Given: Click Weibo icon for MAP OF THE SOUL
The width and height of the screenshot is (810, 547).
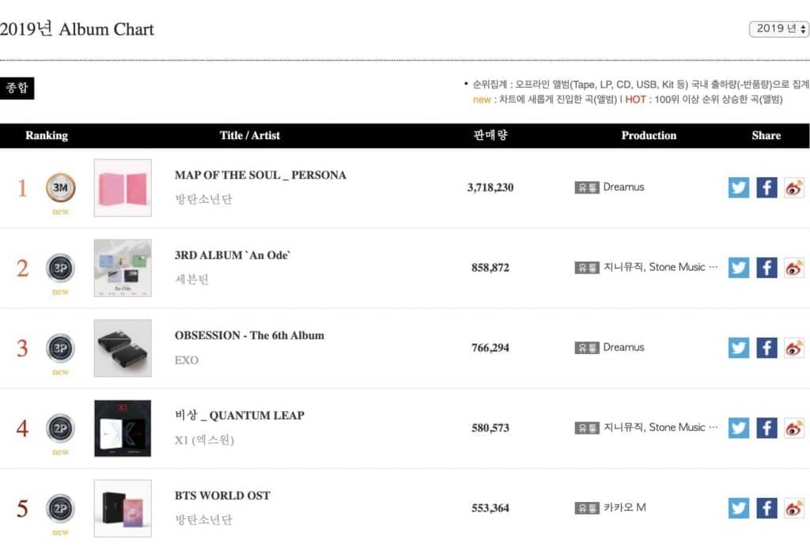Looking at the screenshot, I should 794,187.
